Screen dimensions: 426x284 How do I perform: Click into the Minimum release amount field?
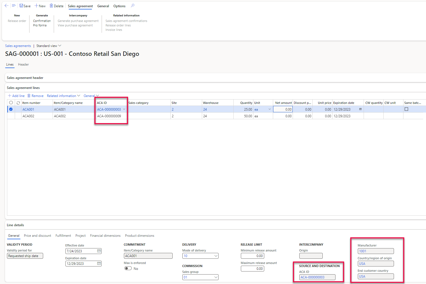tap(252, 256)
